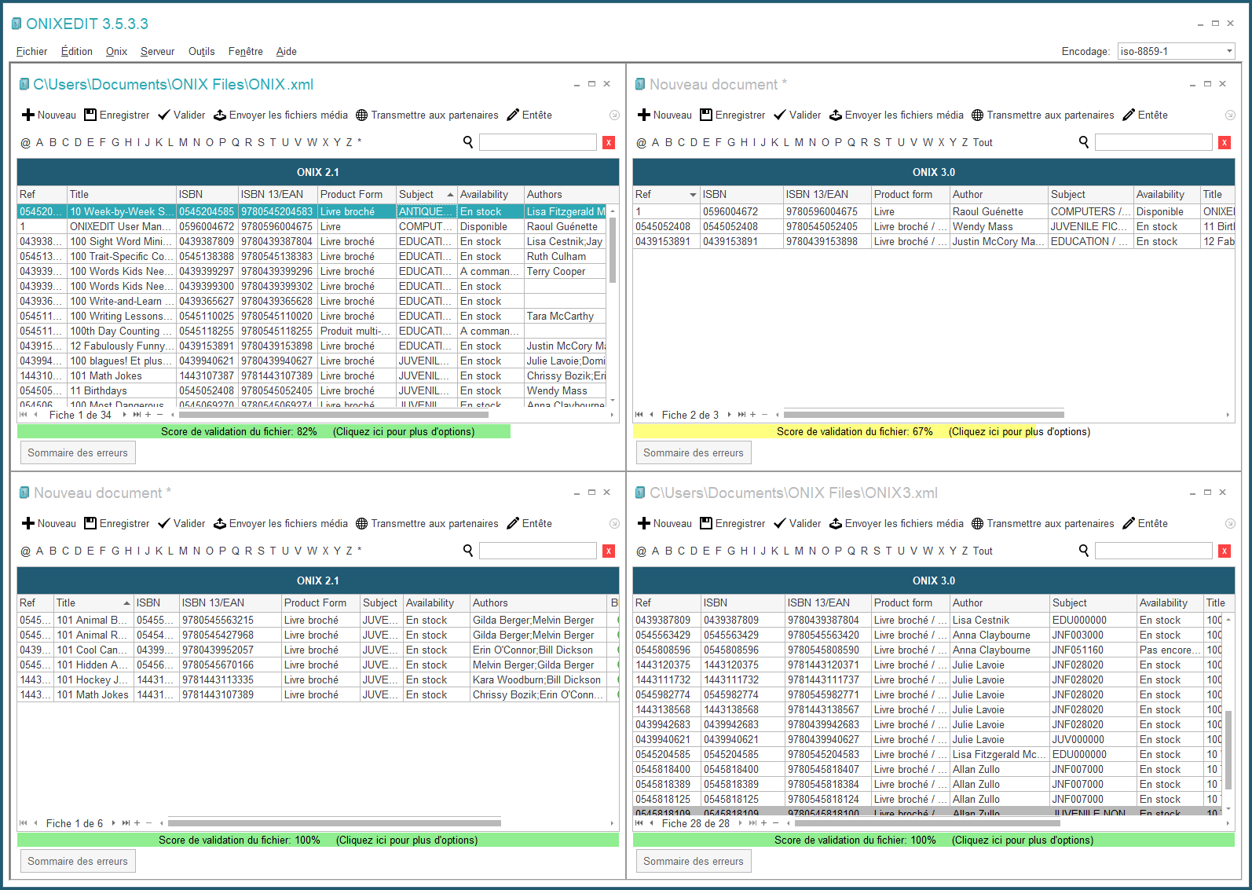Viewport: 1252px width, 890px height.
Task: Open the Outils menu
Action: tap(201, 51)
